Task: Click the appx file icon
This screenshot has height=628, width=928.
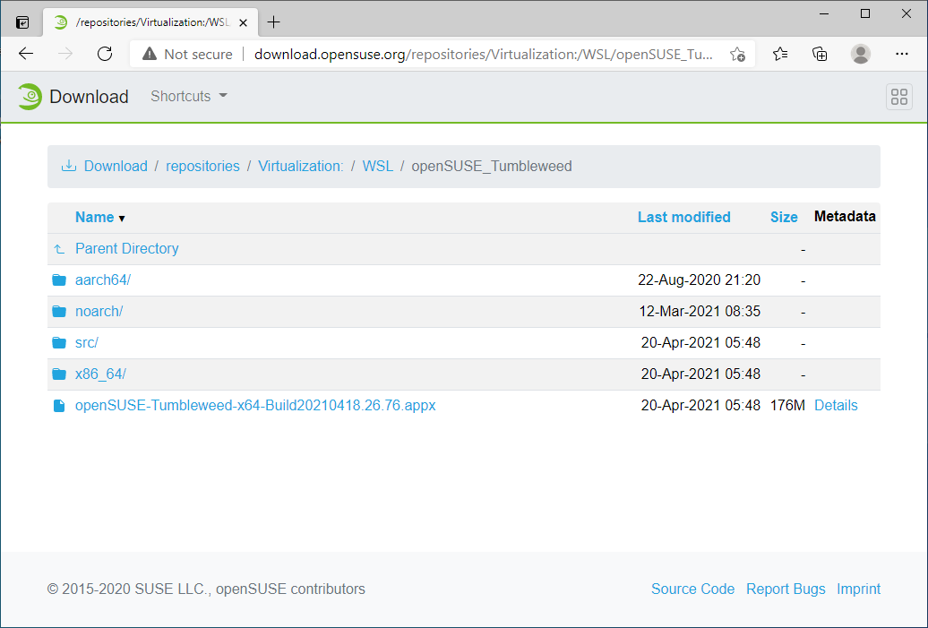Action: 59,406
